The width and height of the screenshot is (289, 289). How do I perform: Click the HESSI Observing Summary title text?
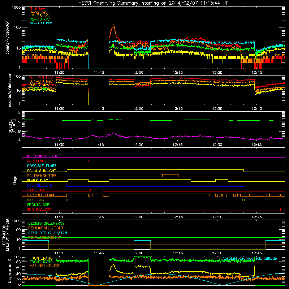point(153,3)
